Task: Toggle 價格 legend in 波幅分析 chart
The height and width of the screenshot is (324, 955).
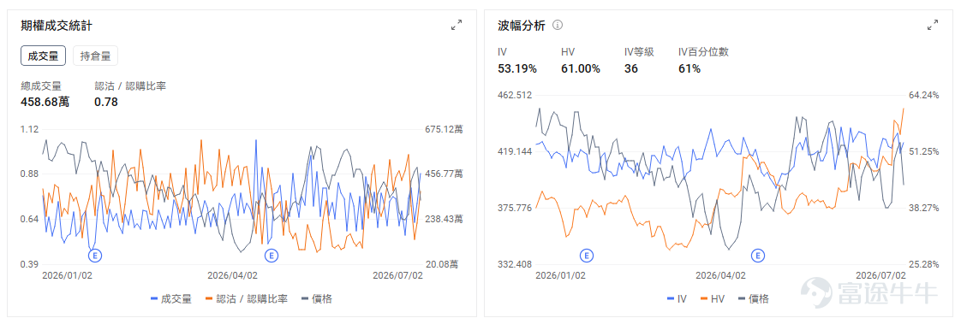Action: (754, 298)
